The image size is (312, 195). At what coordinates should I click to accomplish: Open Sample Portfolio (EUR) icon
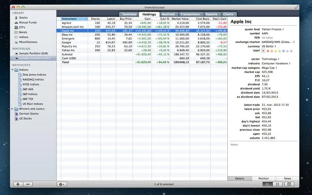(16, 53)
